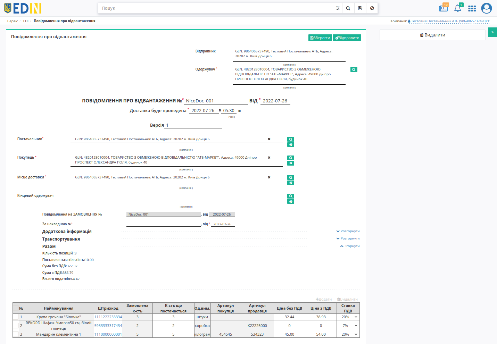Clear search with the cancel circle icon

(x=372, y=8)
